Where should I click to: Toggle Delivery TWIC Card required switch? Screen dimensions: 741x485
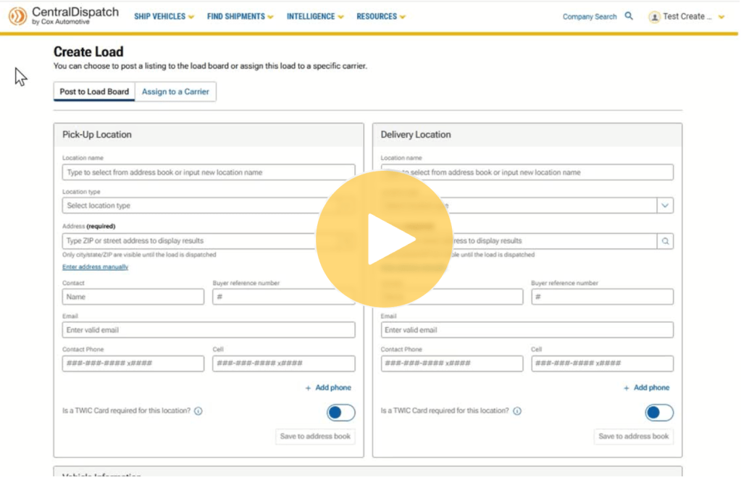point(658,413)
